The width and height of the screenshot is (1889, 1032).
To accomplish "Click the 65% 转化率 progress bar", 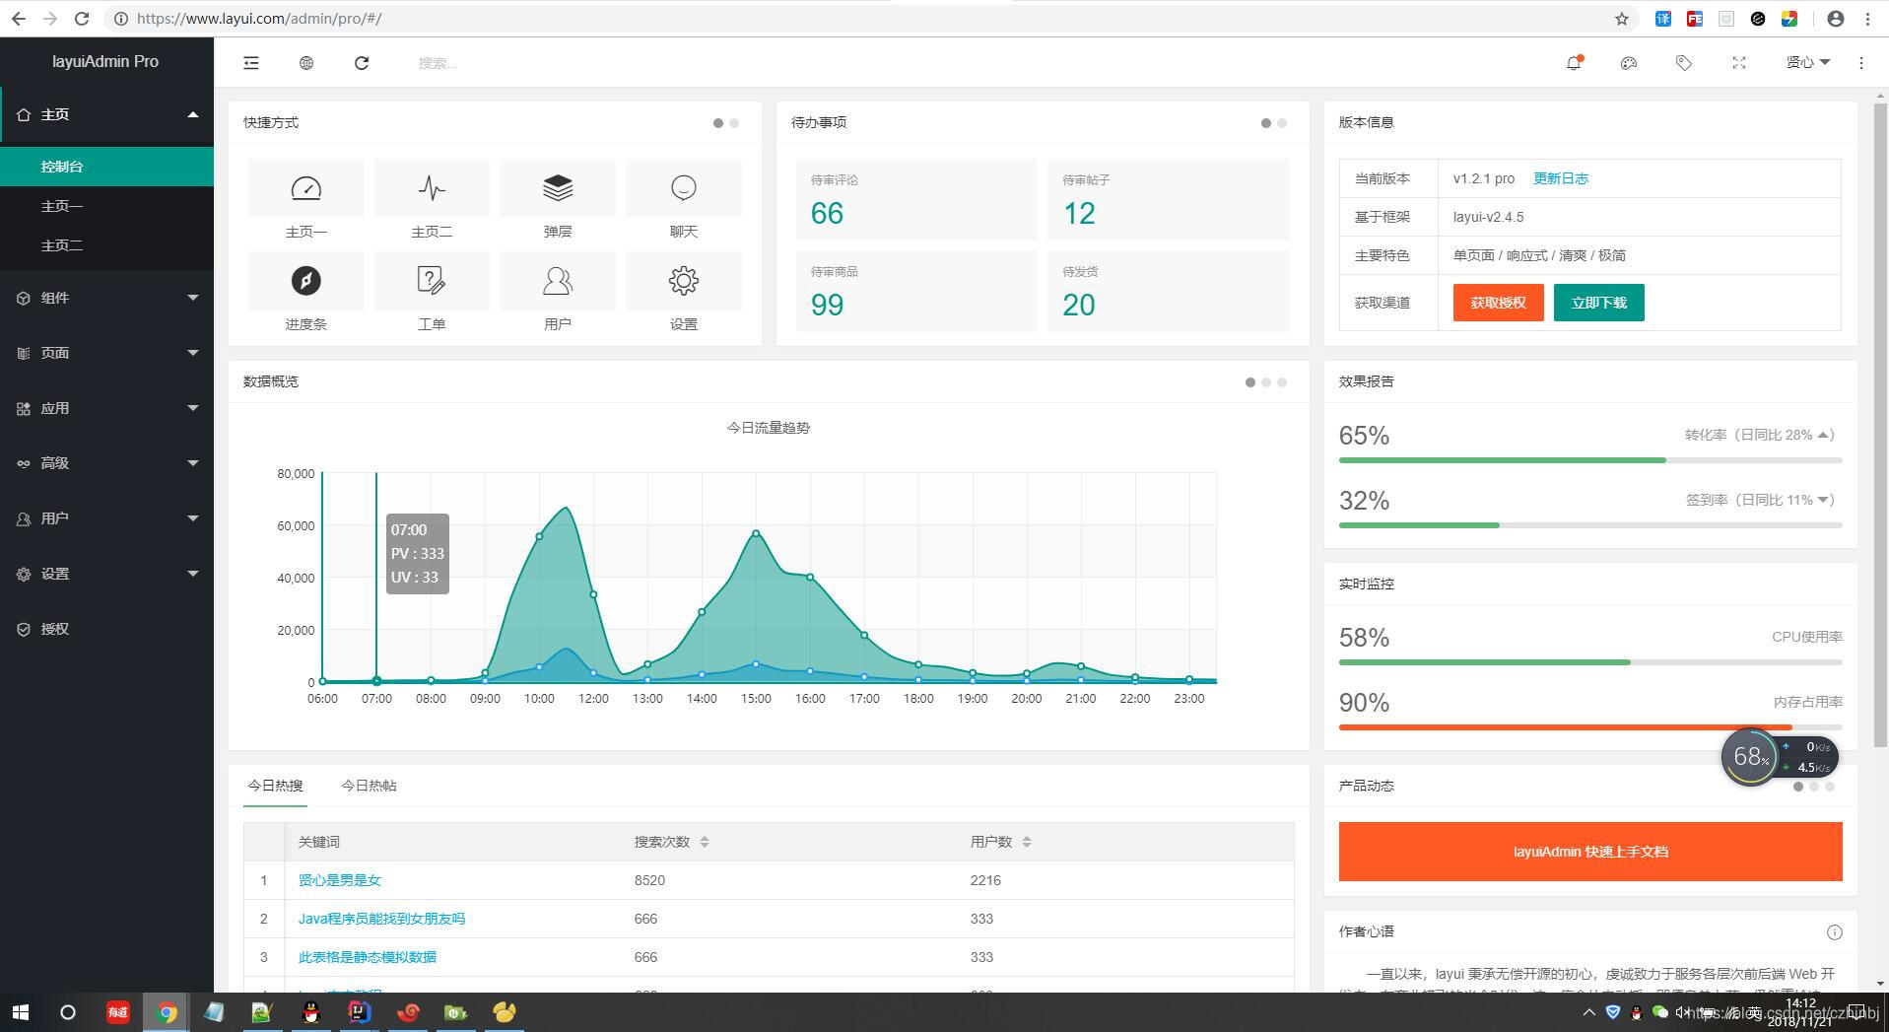I will coord(1590,460).
